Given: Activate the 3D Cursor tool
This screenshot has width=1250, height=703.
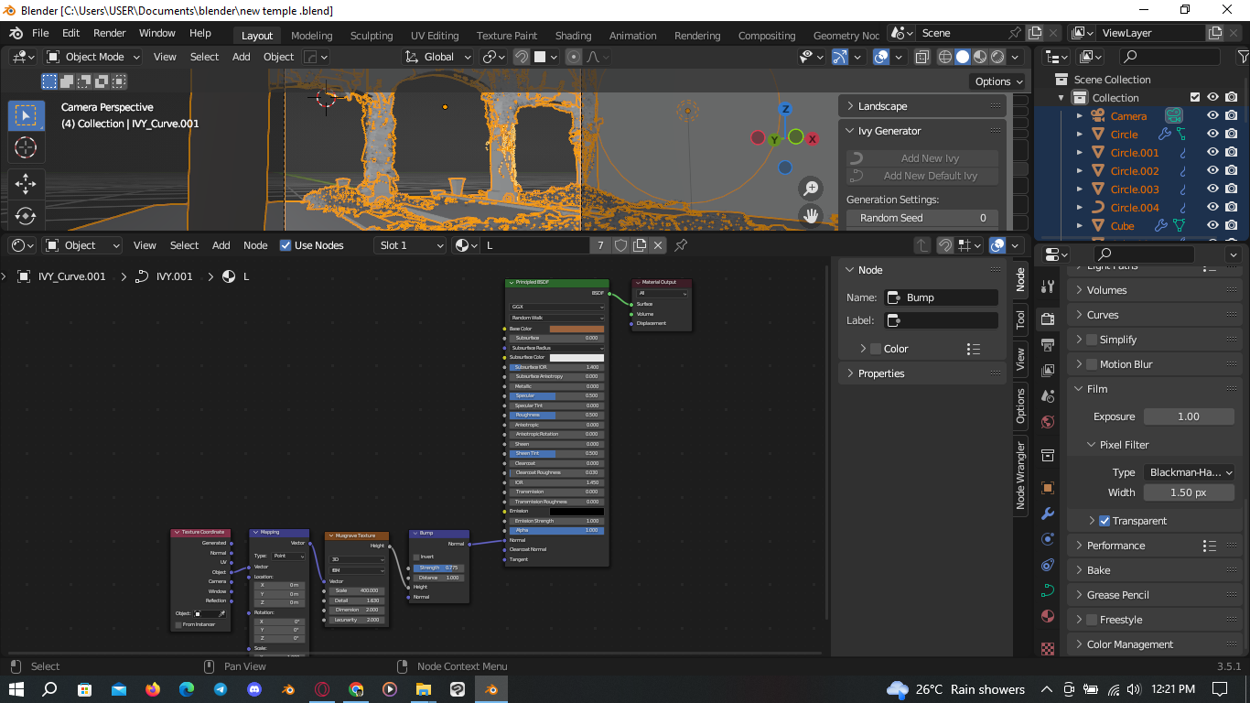Looking at the screenshot, I should [26, 147].
